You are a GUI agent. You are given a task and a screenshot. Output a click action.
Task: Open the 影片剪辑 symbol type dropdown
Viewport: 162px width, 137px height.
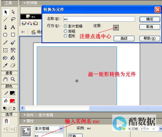pos(61,129)
